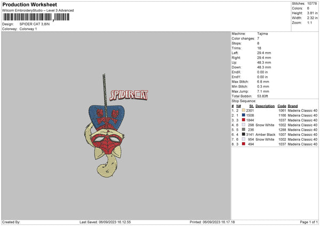Click the red swatch in stop 3
Screen dimensions: 320x226
point(243,120)
